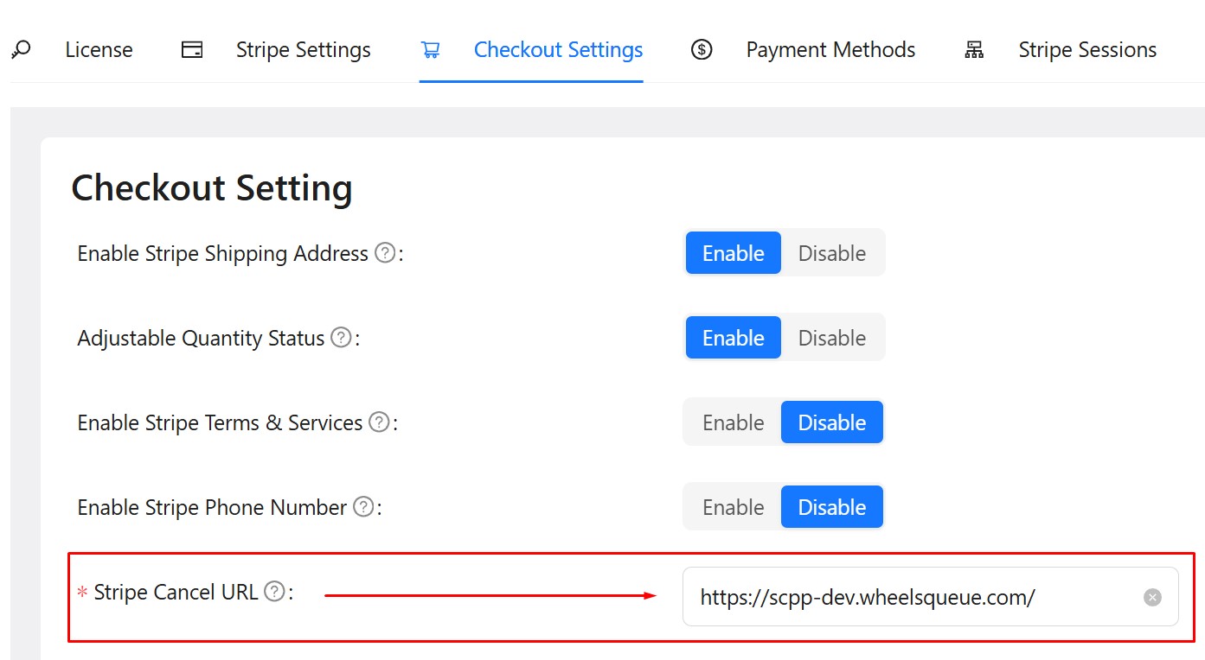Switch to the Stripe Settings tab

click(303, 50)
